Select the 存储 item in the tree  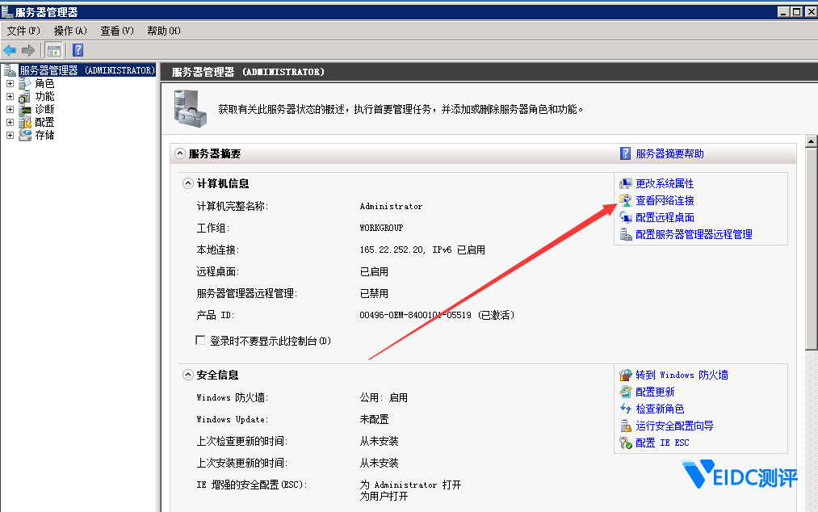(x=44, y=135)
